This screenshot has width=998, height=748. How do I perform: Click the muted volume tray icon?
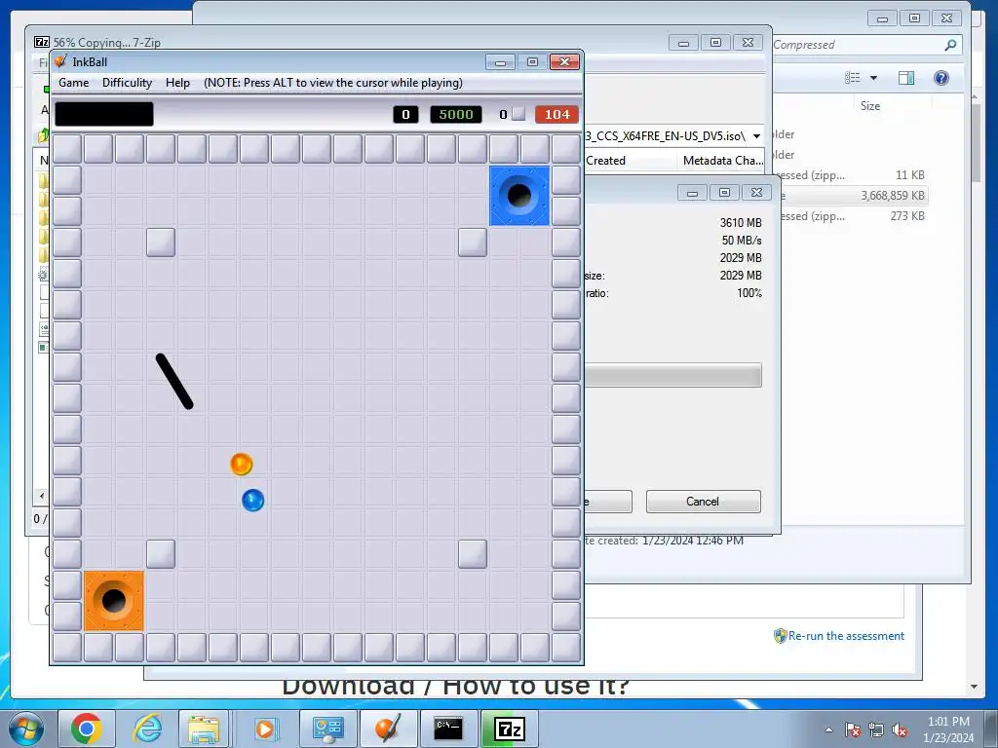point(900,729)
